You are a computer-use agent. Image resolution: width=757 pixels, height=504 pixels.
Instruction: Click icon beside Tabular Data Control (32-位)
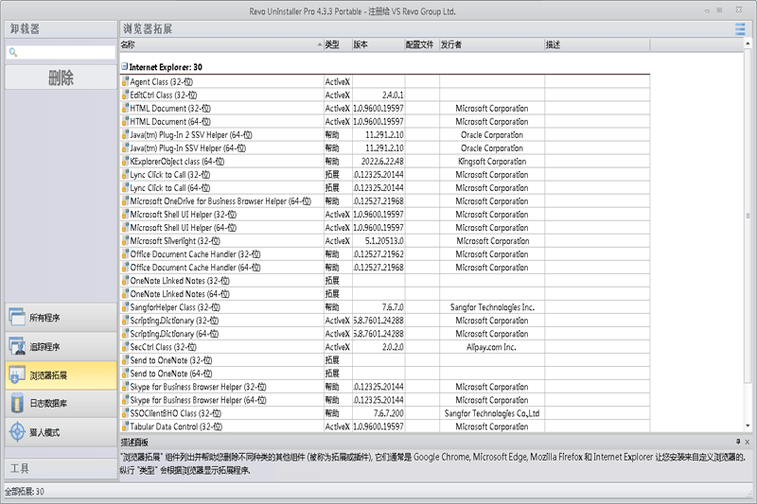pos(125,426)
